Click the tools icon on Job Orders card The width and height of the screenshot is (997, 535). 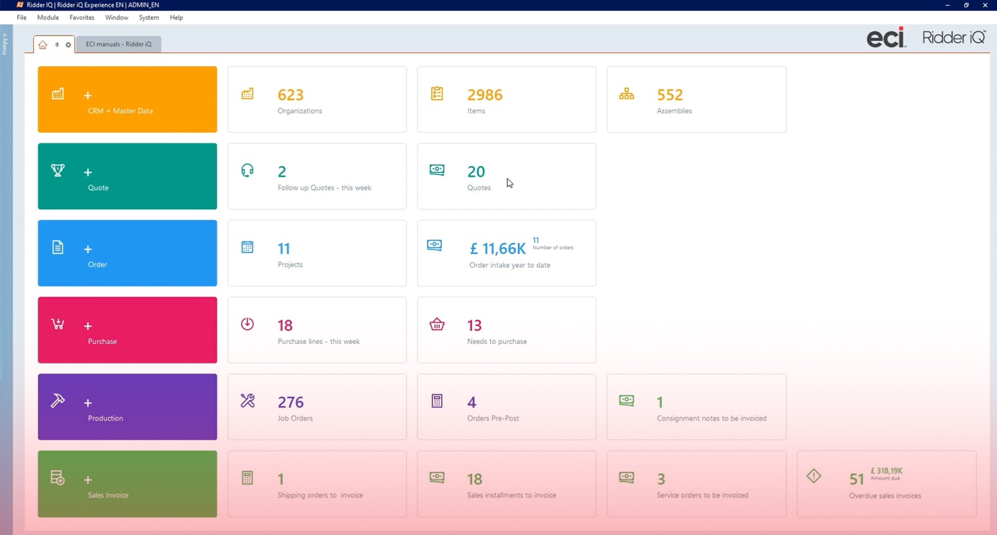point(247,401)
